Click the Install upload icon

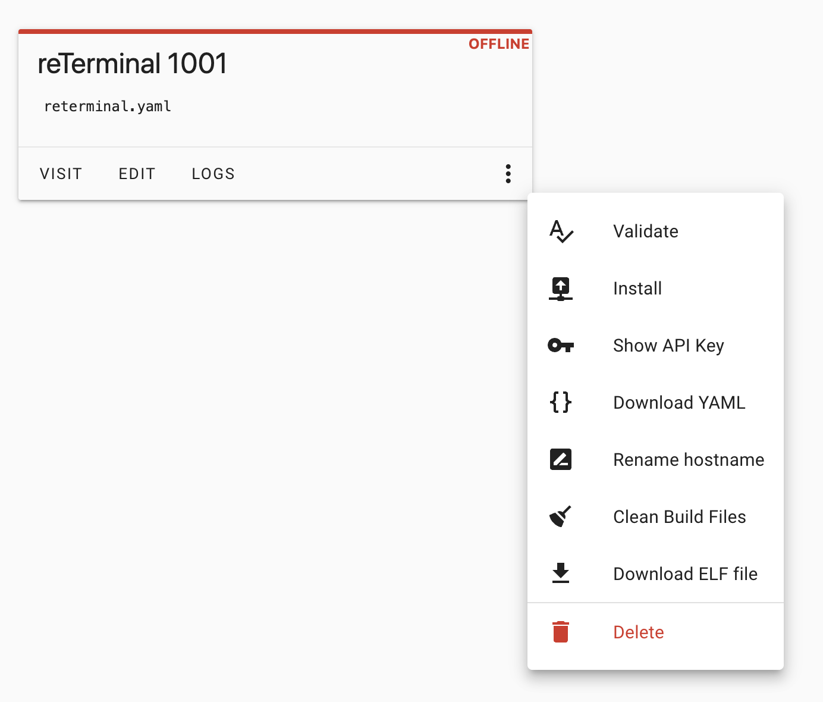coord(561,289)
